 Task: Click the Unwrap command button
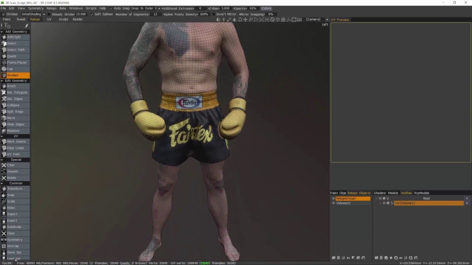click(x=15, y=246)
